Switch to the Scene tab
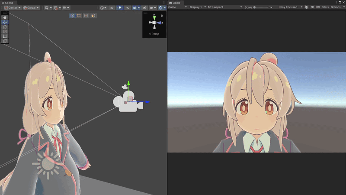 click(8, 3)
